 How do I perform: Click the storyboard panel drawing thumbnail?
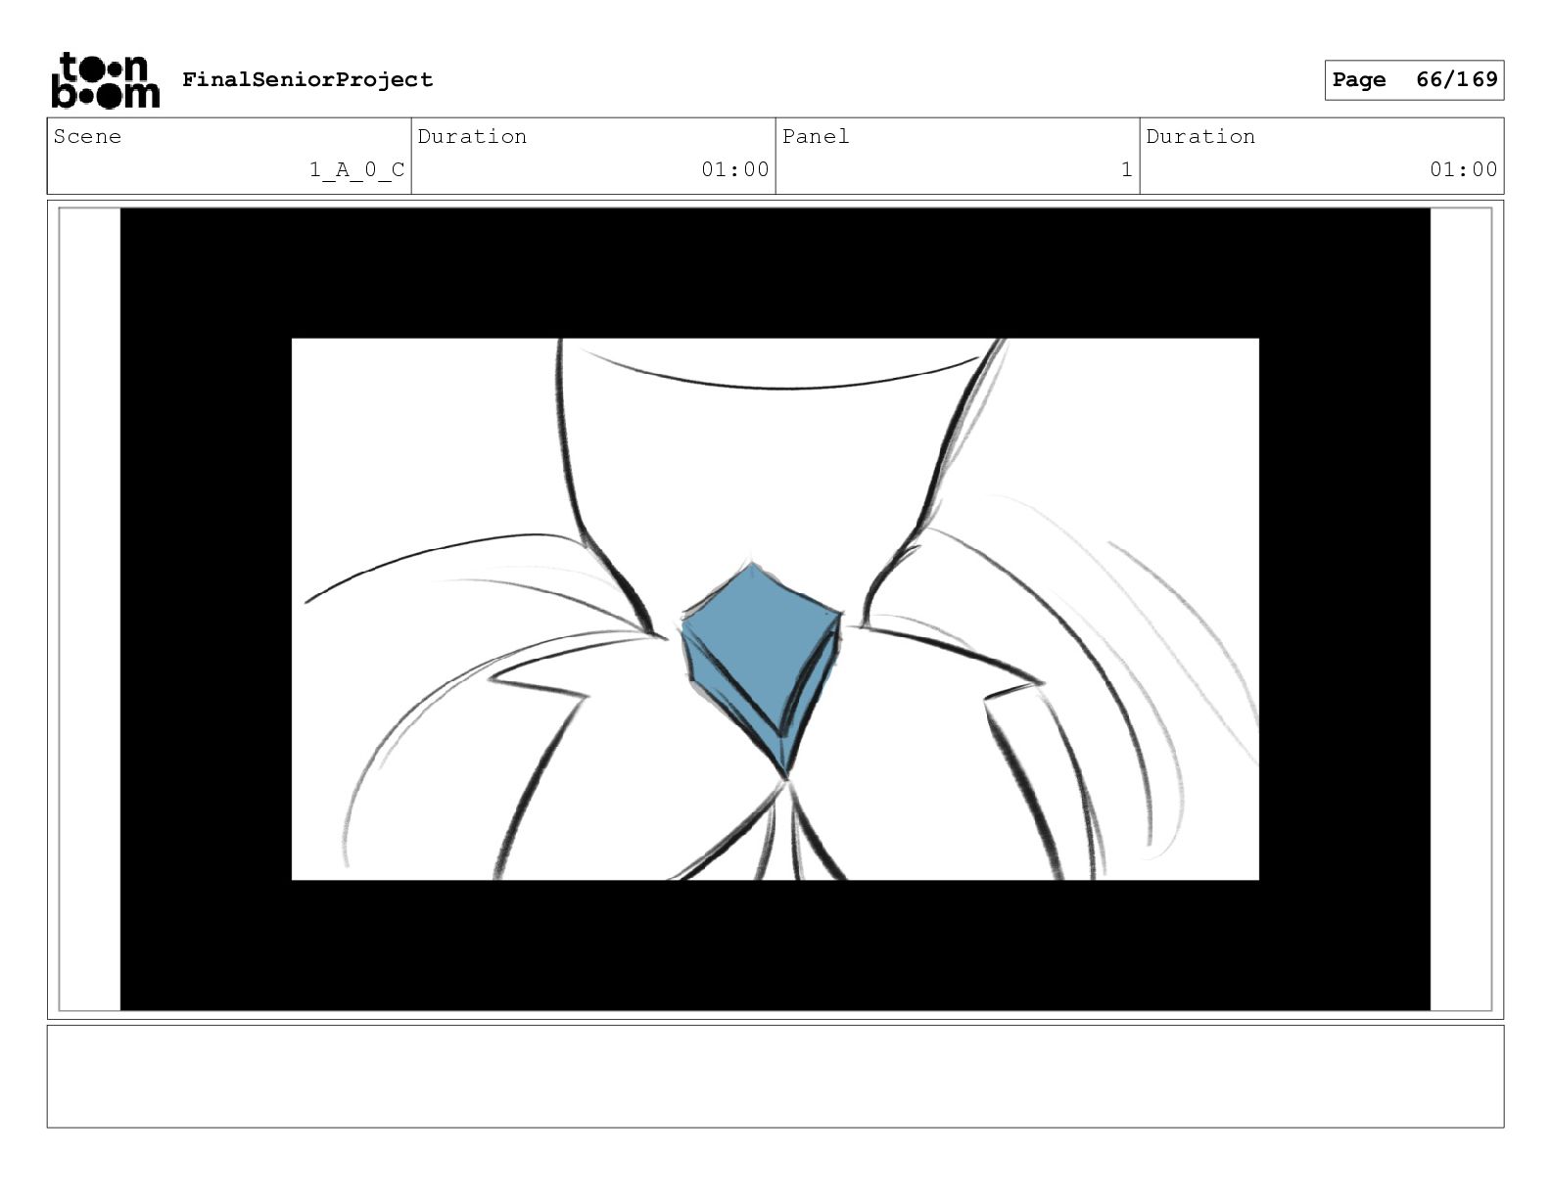(775, 609)
